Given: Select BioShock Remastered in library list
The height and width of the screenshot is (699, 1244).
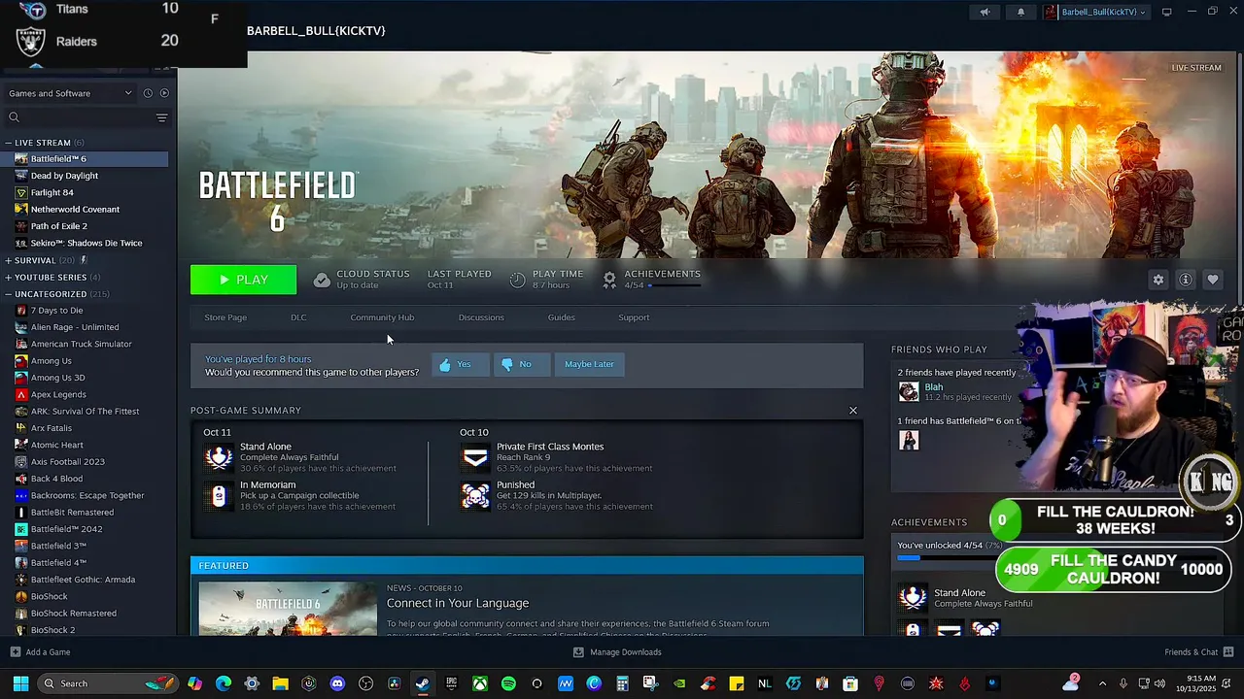Looking at the screenshot, I should tap(85, 614).
